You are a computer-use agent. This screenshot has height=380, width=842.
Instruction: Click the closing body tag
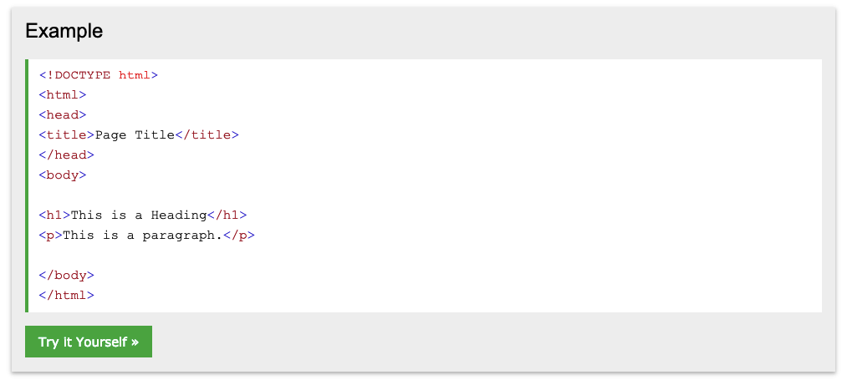pyautogui.click(x=67, y=276)
